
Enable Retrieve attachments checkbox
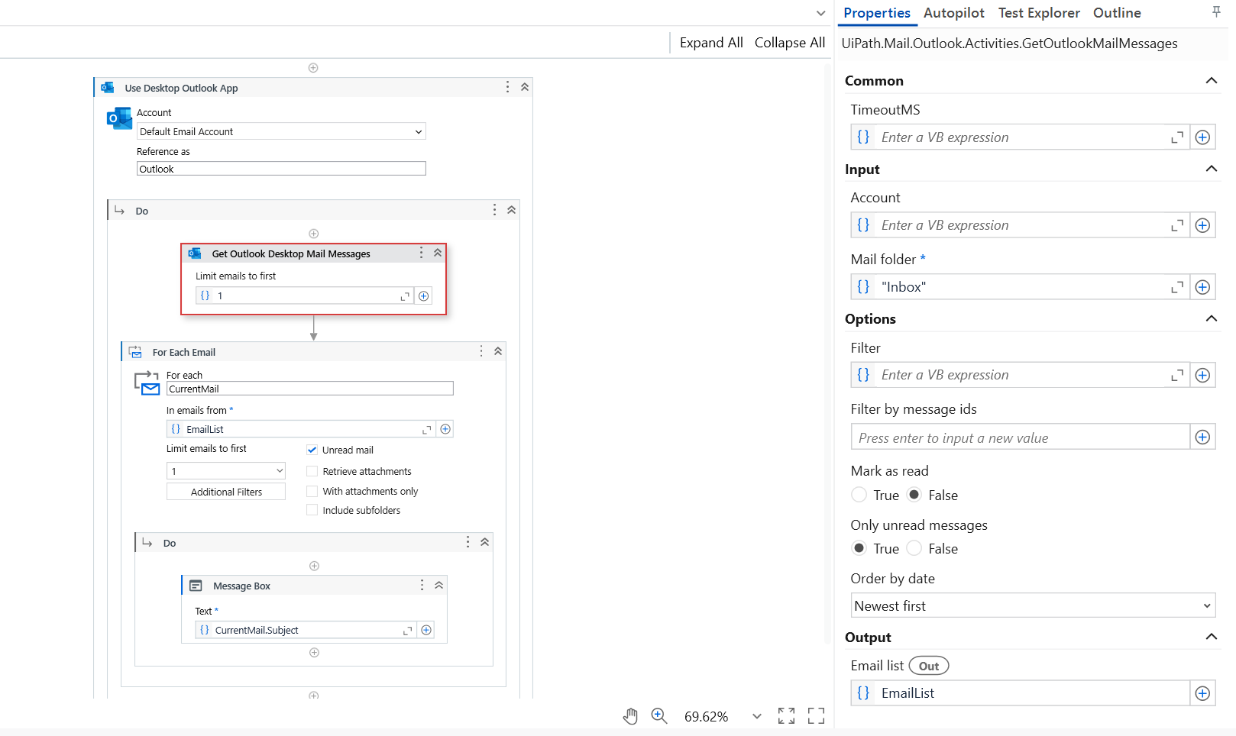[x=312, y=471]
